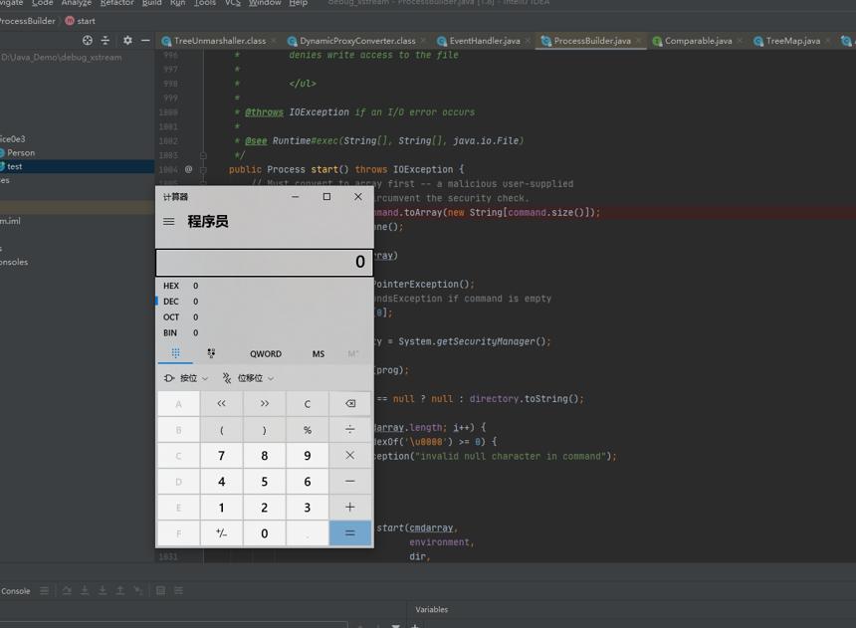
Task: Select the full keypad icon
Action: click(175, 353)
